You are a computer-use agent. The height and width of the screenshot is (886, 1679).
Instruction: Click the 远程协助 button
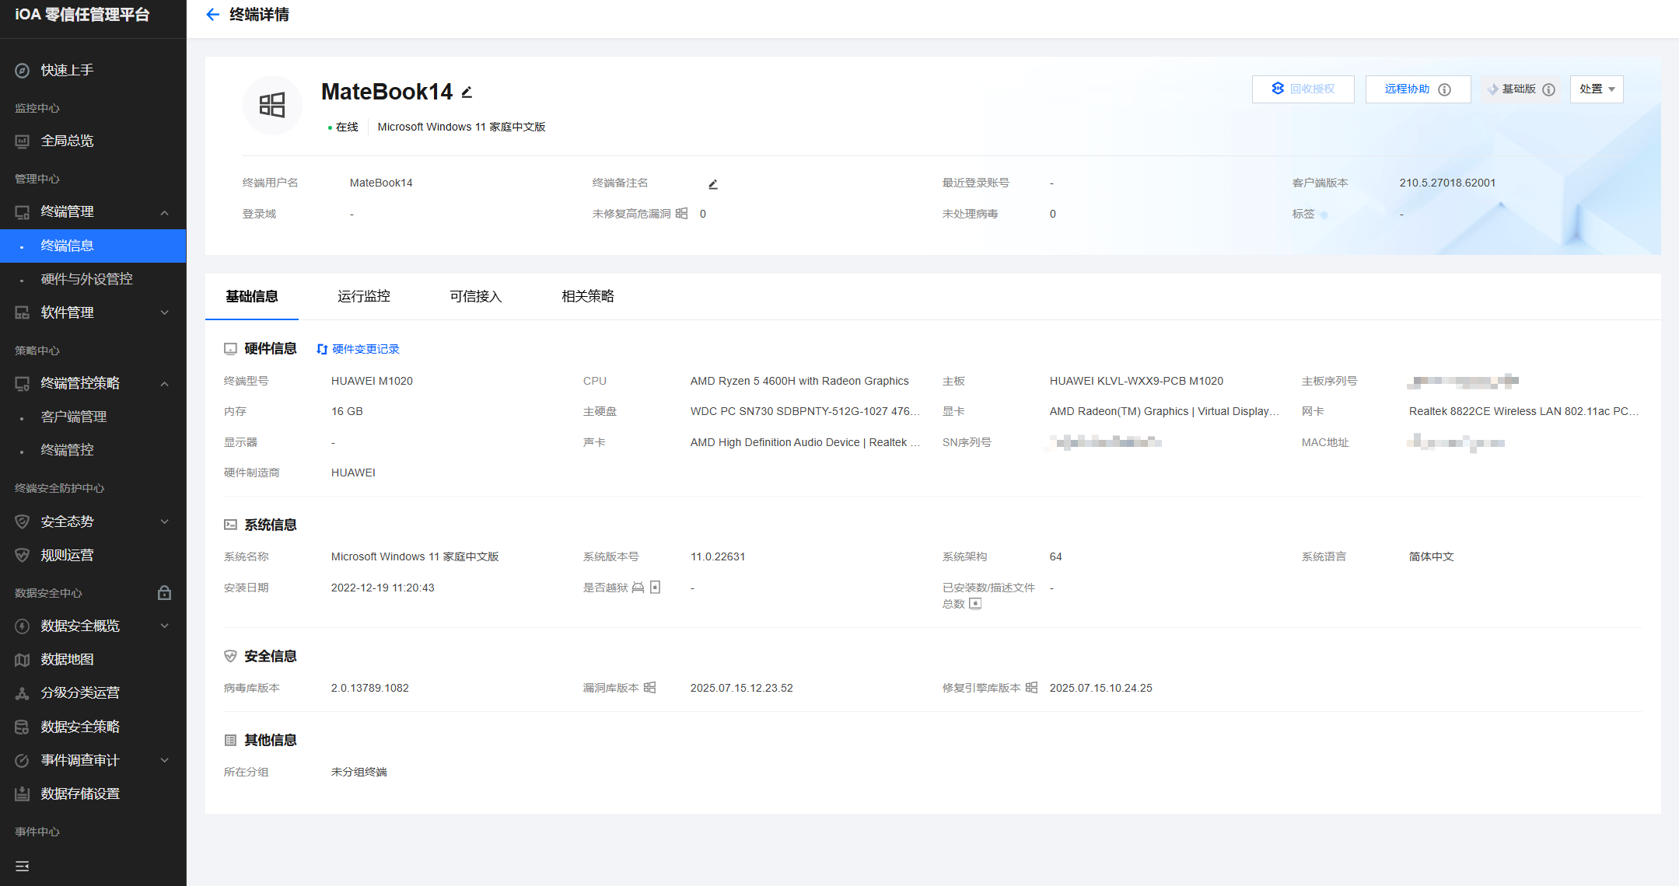pos(1407,89)
